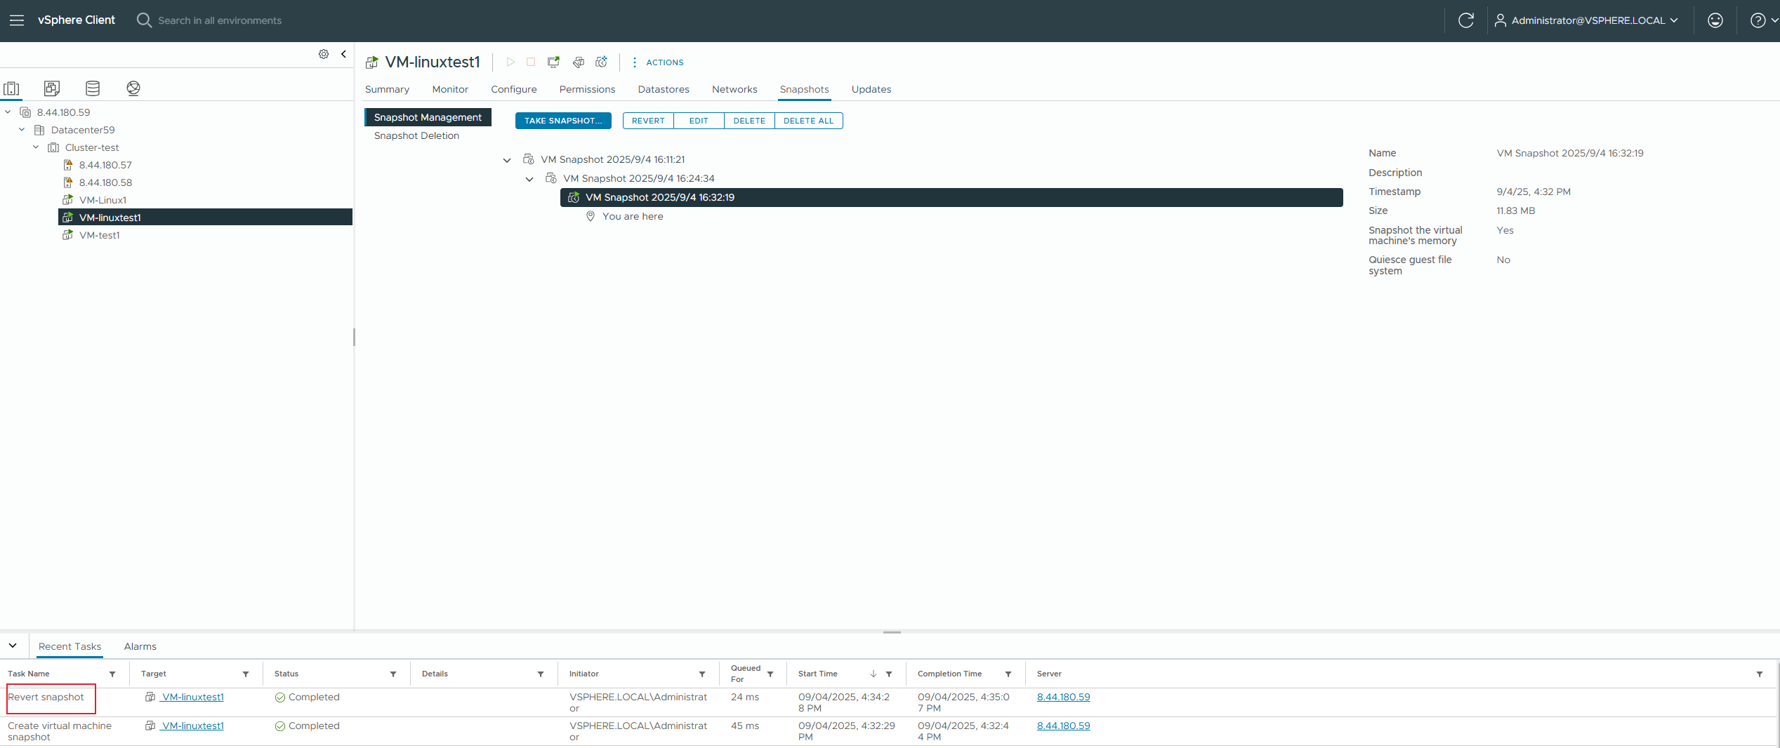Filter the Queued For column
The height and width of the screenshot is (748, 1780).
click(770, 674)
